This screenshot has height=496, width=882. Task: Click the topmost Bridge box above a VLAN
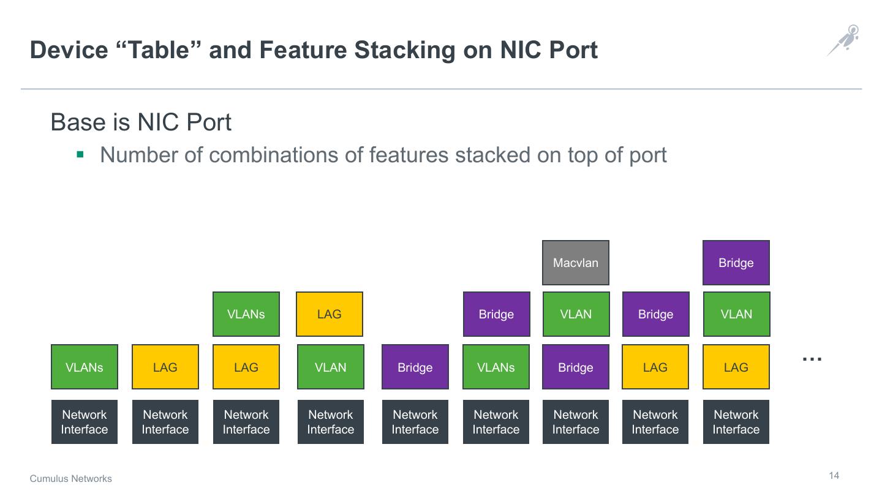(736, 263)
